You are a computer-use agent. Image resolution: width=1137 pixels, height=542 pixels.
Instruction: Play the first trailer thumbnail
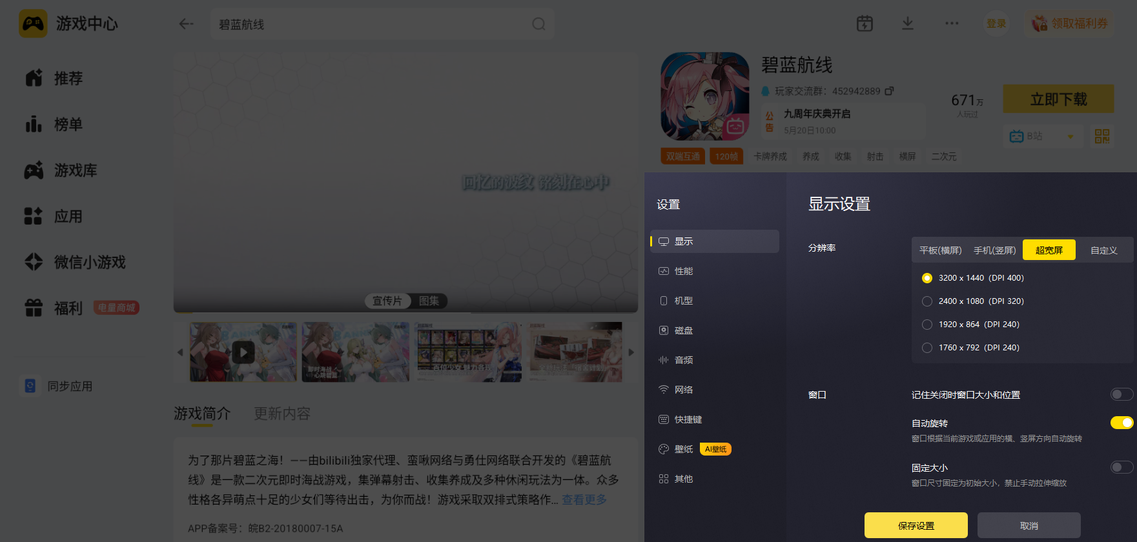[243, 352]
